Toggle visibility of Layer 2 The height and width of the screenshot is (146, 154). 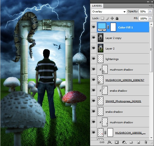(93, 48)
